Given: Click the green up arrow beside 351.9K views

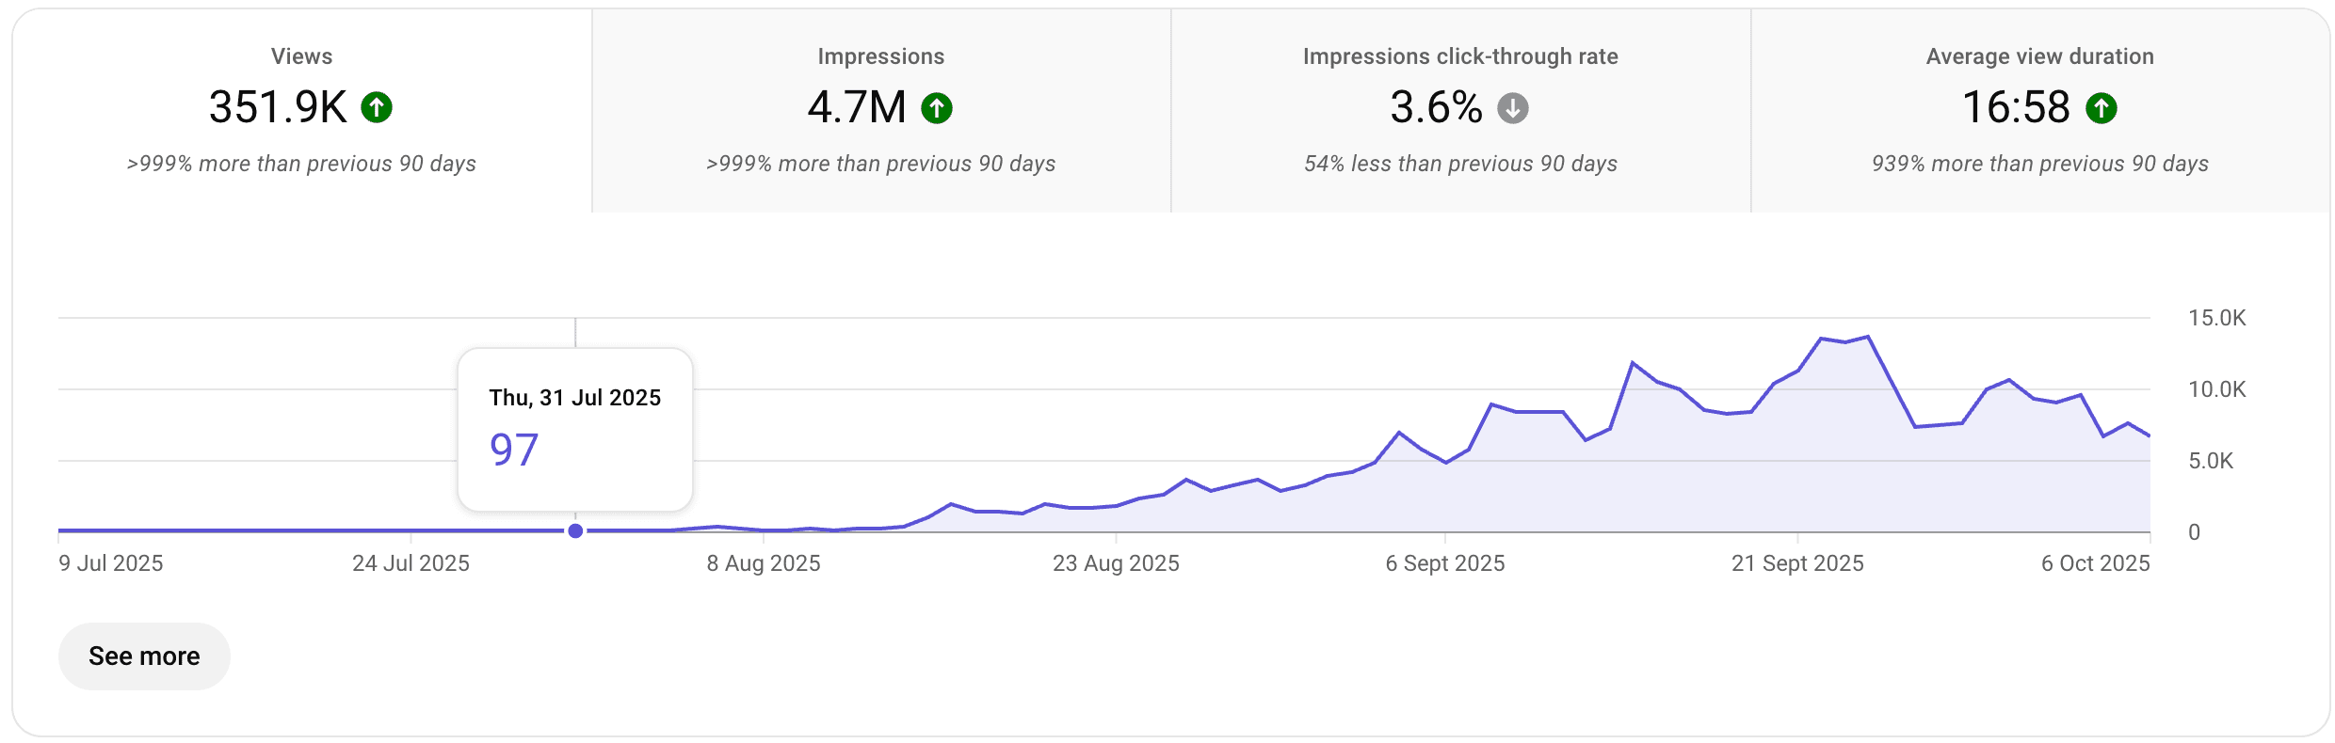Looking at the screenshot, I should tap(375, 108).
